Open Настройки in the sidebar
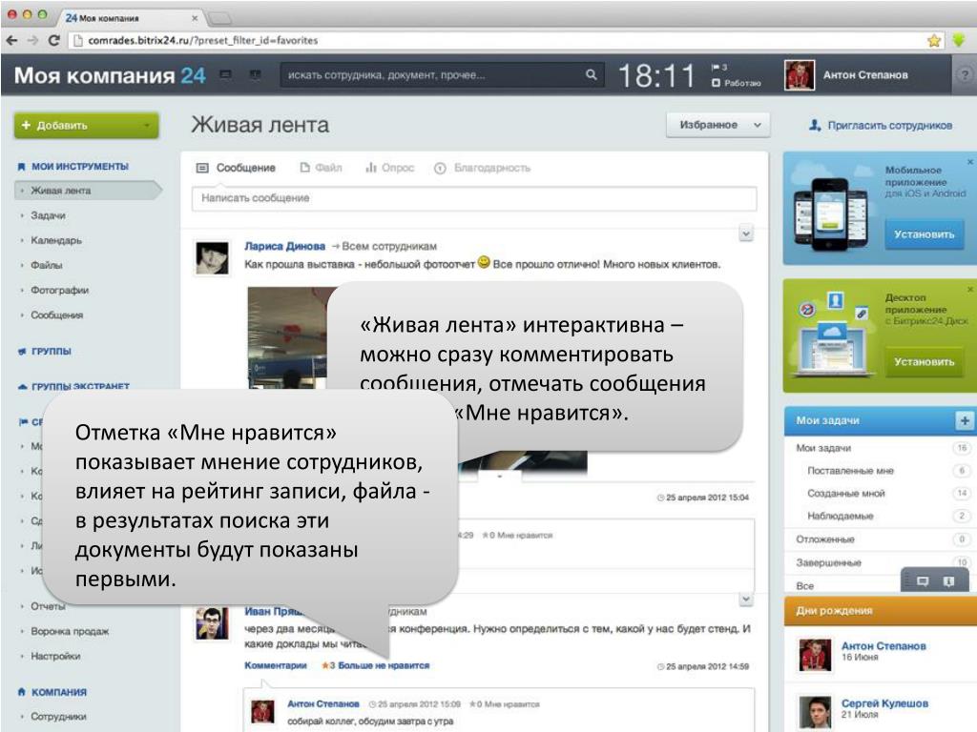977x732 pixels. tap(55, 656)
